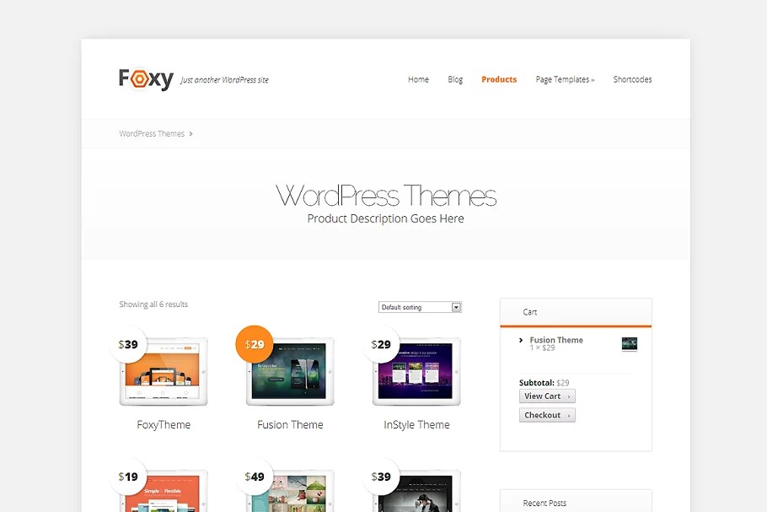Screen dimensions: 767x512
Task: Click the orange $29 Fusion Theme badge
Action: point(255,344)
